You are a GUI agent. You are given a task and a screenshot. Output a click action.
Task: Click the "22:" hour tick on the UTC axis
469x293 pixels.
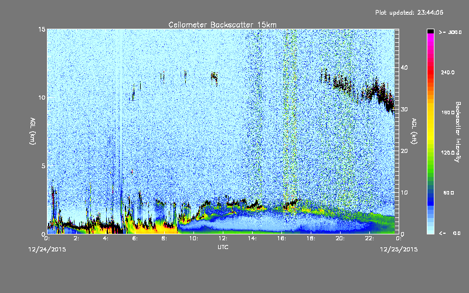pyautogui.click(x=369, y=239)
